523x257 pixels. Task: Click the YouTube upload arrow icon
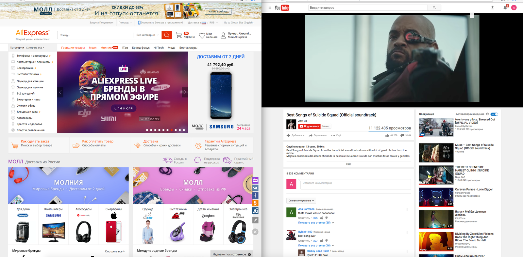[493, 8]
